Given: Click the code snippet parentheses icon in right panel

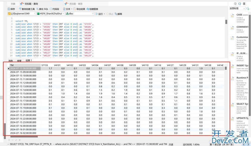Looking at the screenshot, I should tap(240, 4).
